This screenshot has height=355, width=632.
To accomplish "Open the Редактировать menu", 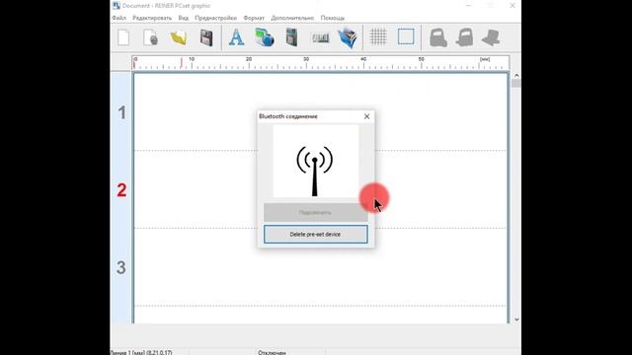I will coord(152,18).
